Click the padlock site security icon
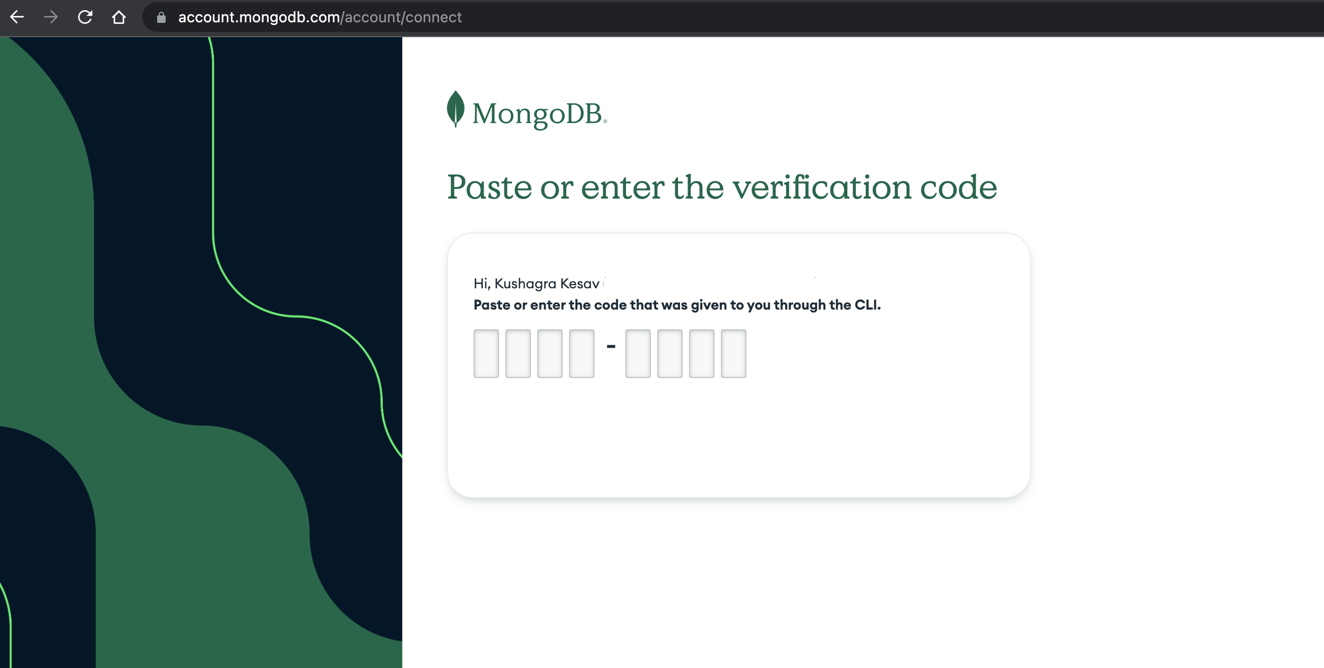 pyautogui.click(x=161, y=18)
